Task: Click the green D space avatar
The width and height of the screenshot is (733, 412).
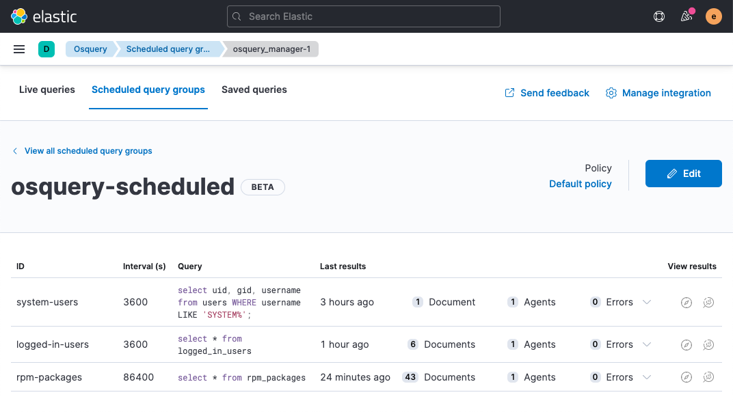Action: pyautogui.click(x=46, y=49)
